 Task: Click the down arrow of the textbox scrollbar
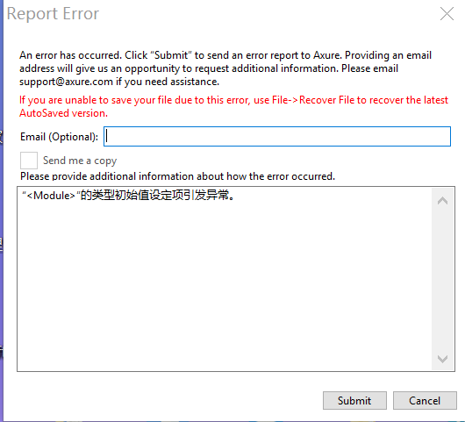pyautogui.click(x=442, y=359)
